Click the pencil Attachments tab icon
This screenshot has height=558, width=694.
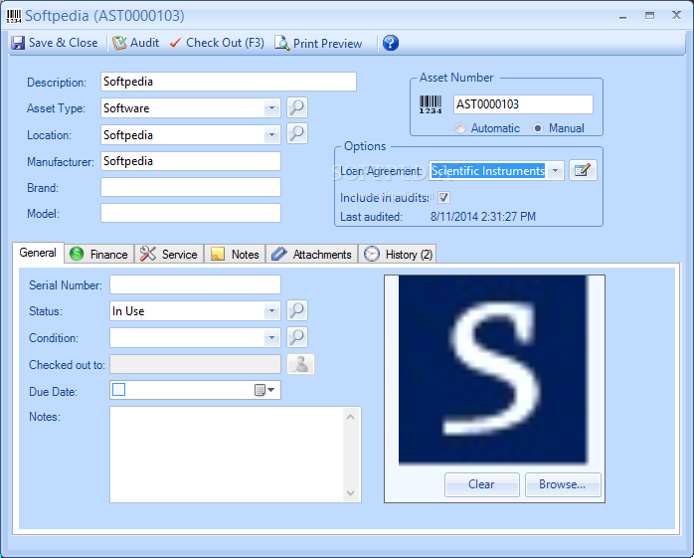pyautogui.click(x=279, y=255)
